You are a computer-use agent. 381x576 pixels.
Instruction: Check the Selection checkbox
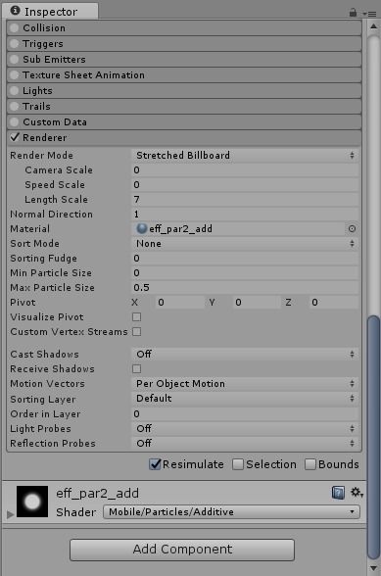pyautogui.click(x=238, y=464)
